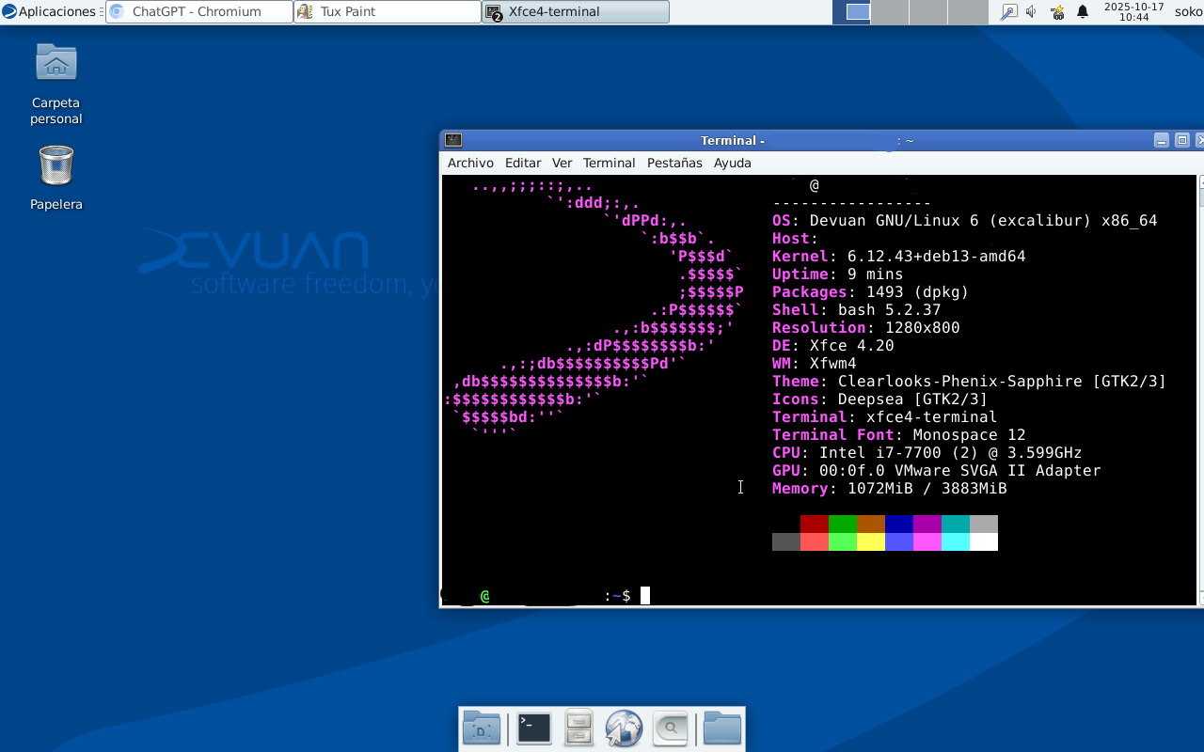
Task: Click the power manager tray icon
Action: [1057, 12]
